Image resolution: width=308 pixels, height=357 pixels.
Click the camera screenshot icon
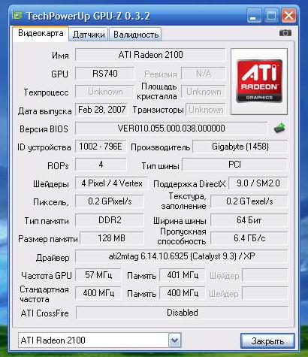pyautogui.click(x=285, y=33)
